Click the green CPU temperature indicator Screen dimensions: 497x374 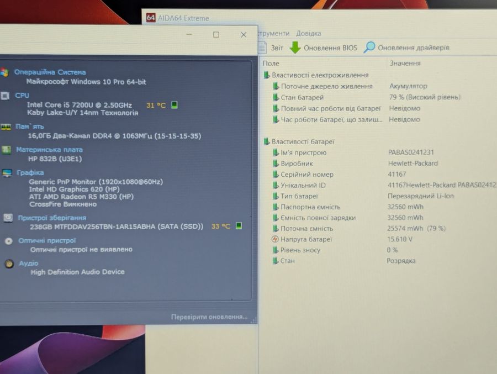174,104
